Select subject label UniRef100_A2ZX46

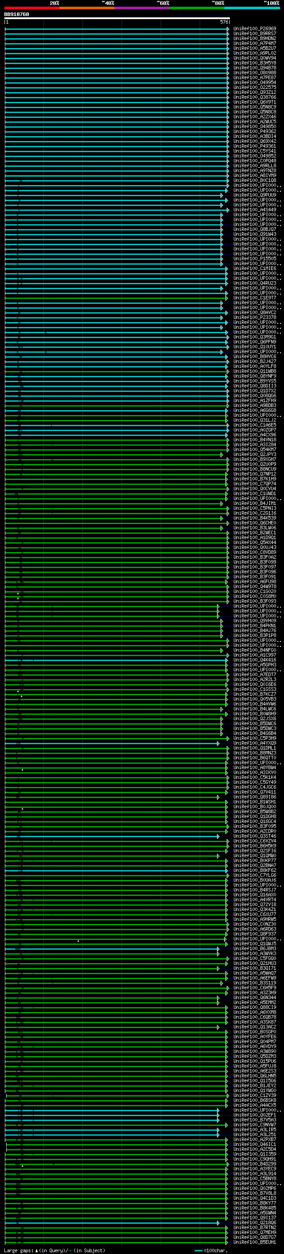pyautogui.click(x=255, y=117)
